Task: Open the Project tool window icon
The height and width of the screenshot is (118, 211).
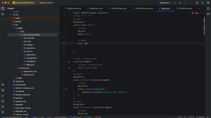Action: [x=3, y=8]
